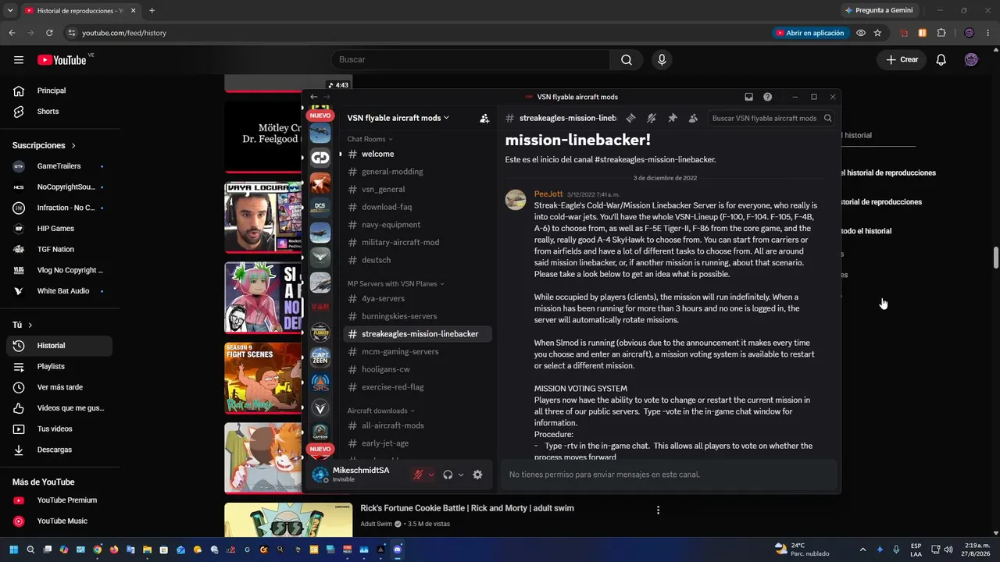The width and height of the screenshot is (1000, 562).
Task: Collapse MP Servers with VSN Planes category
Action: pos(395,283)
